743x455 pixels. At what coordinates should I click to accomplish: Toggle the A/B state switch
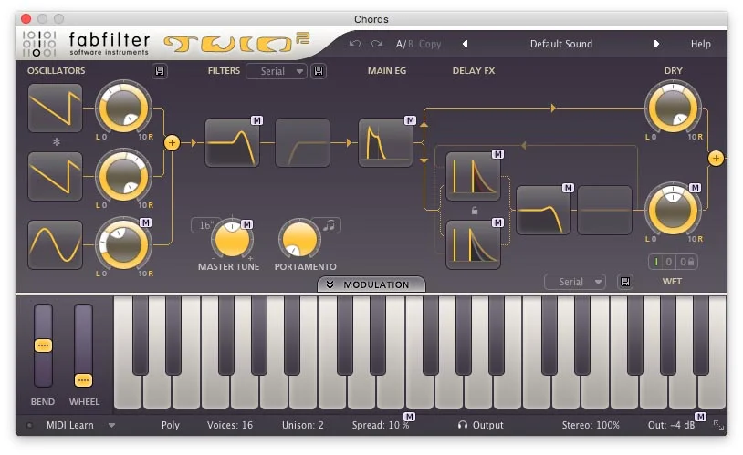point(404,44)
